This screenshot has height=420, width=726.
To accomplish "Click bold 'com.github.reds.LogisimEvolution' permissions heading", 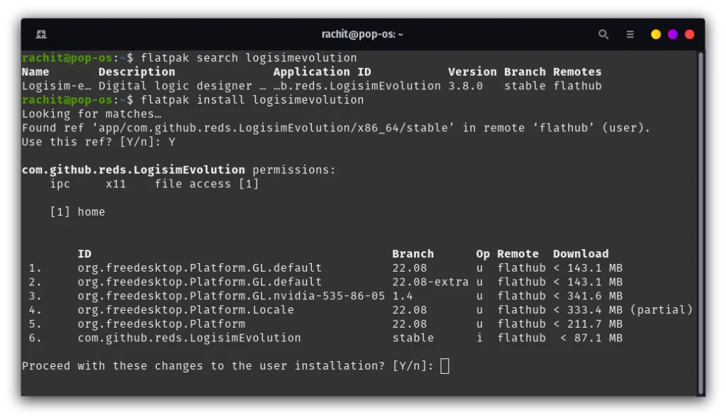I will (x=133, y=170).
